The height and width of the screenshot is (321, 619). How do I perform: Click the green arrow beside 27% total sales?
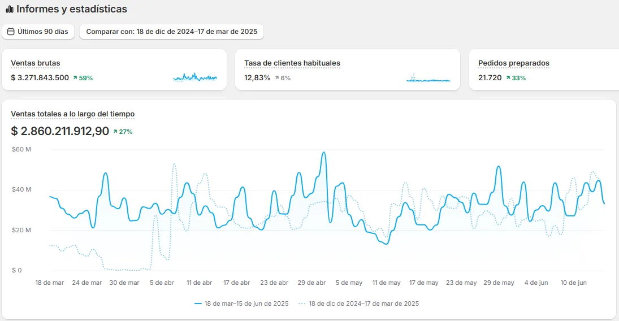point(115,132)
